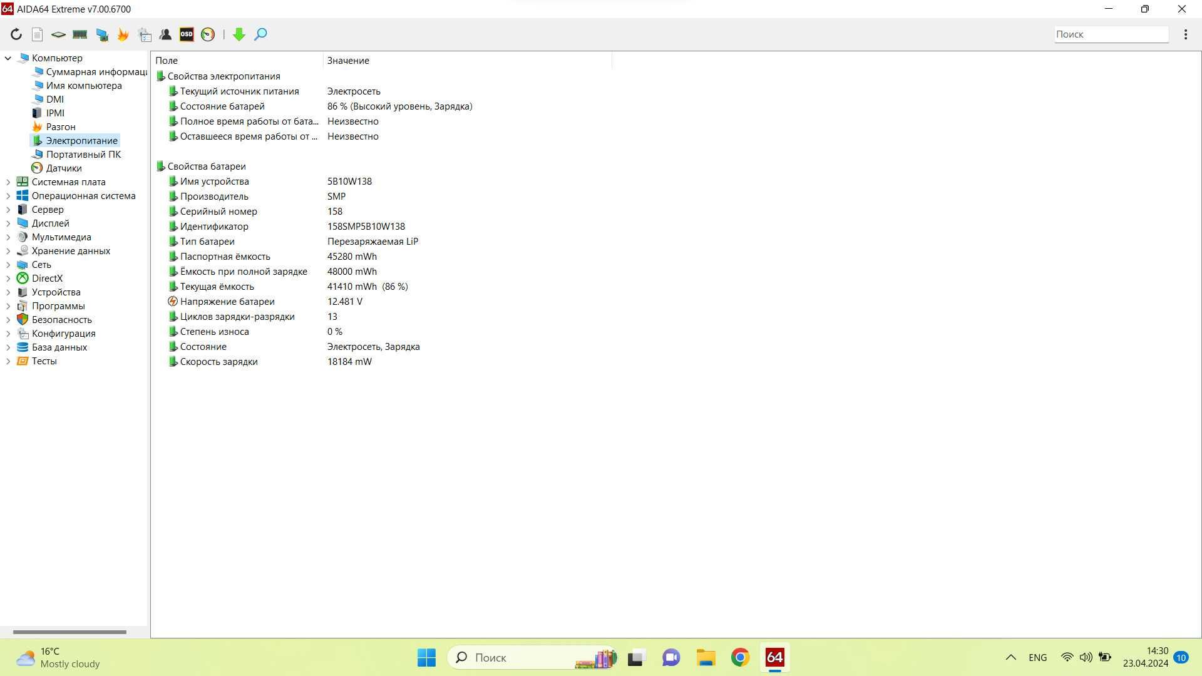Image resolution: width=1202 pixels, height=676 pixels.
Task: Open the monitor diagnostics toolbar icon
Action: (101, 34)
